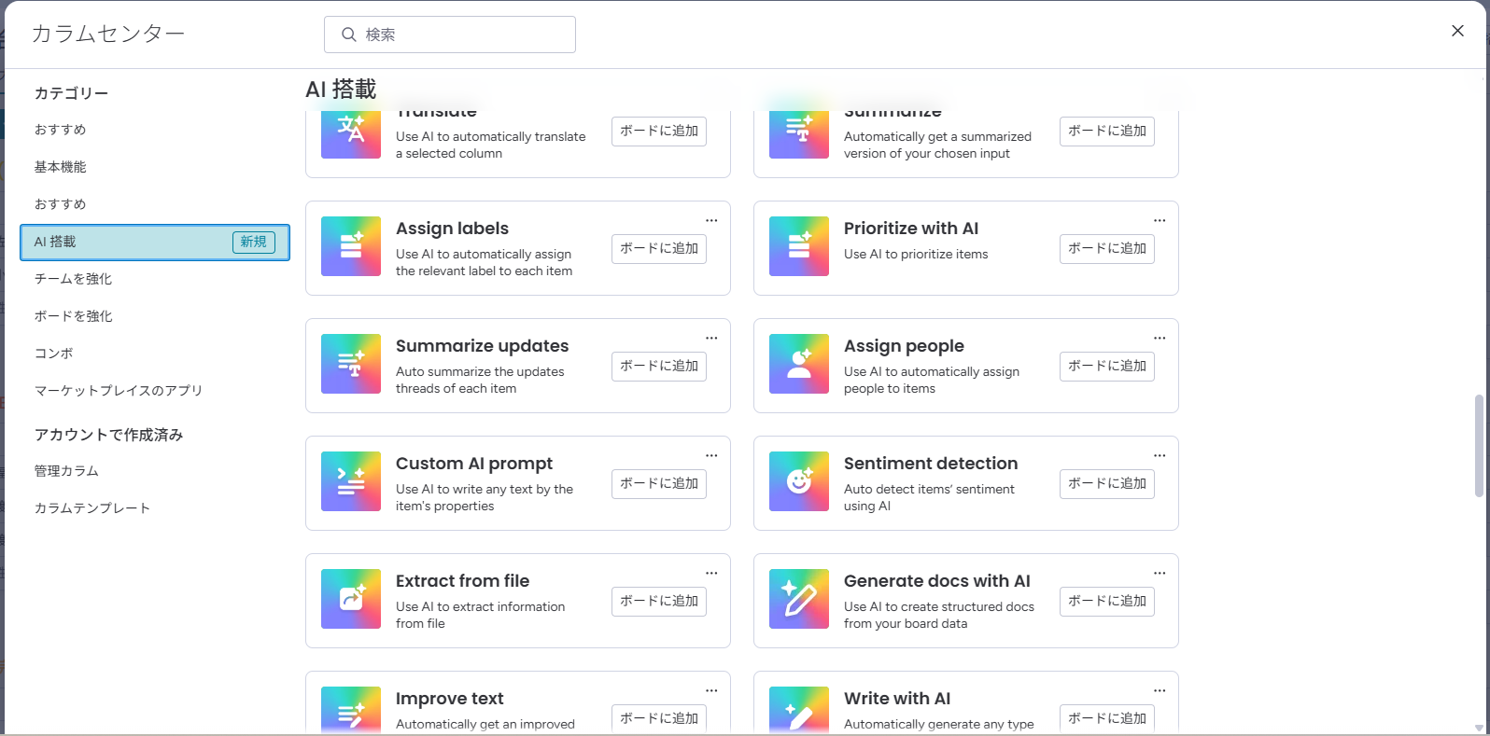
Task: Click the vertical scrollbar thumb
Action: (1478, 446)
